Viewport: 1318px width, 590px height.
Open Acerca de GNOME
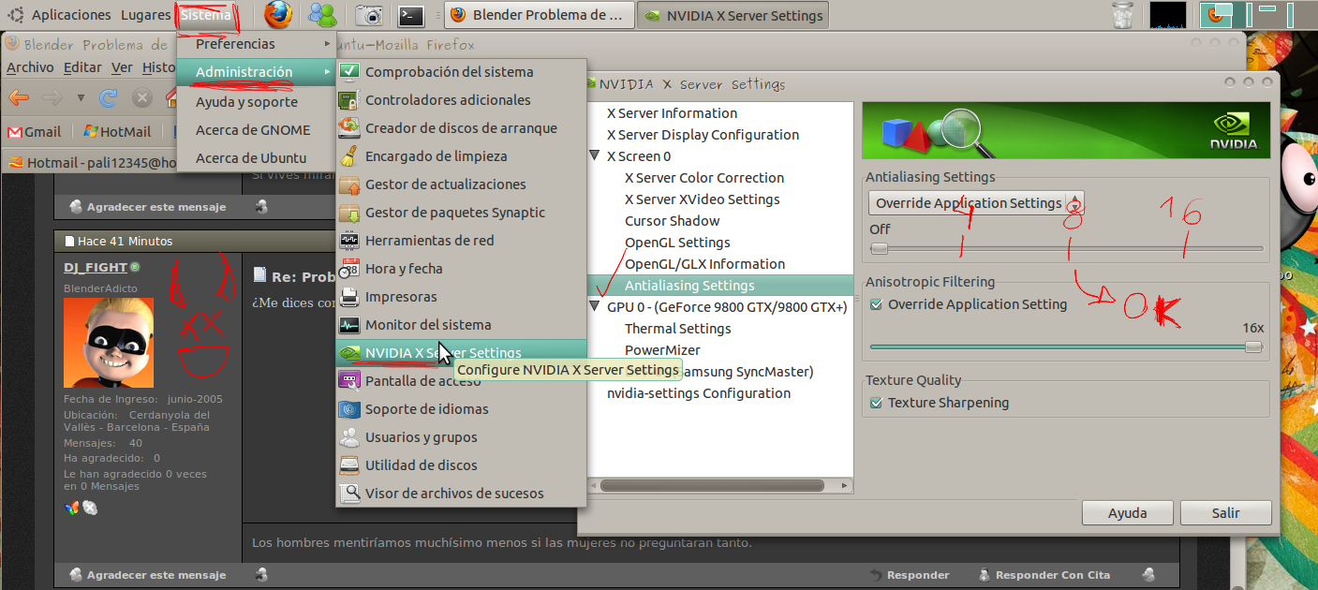point(256,130)
